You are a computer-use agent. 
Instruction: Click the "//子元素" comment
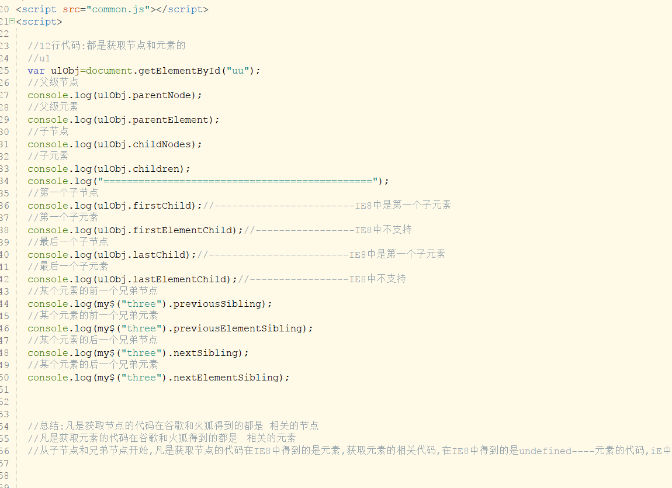[48, 155]
